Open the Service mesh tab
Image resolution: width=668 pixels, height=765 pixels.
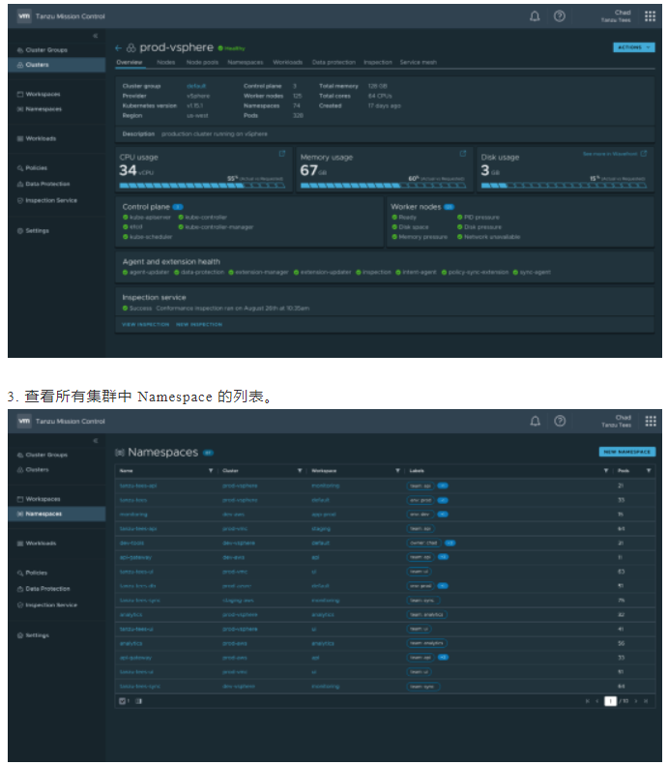(419, 63)
